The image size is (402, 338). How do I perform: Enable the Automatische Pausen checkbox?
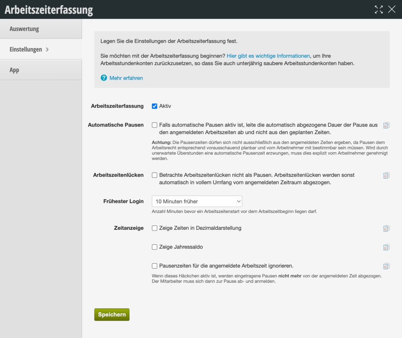pyautogui.click(x=155, y=125)
